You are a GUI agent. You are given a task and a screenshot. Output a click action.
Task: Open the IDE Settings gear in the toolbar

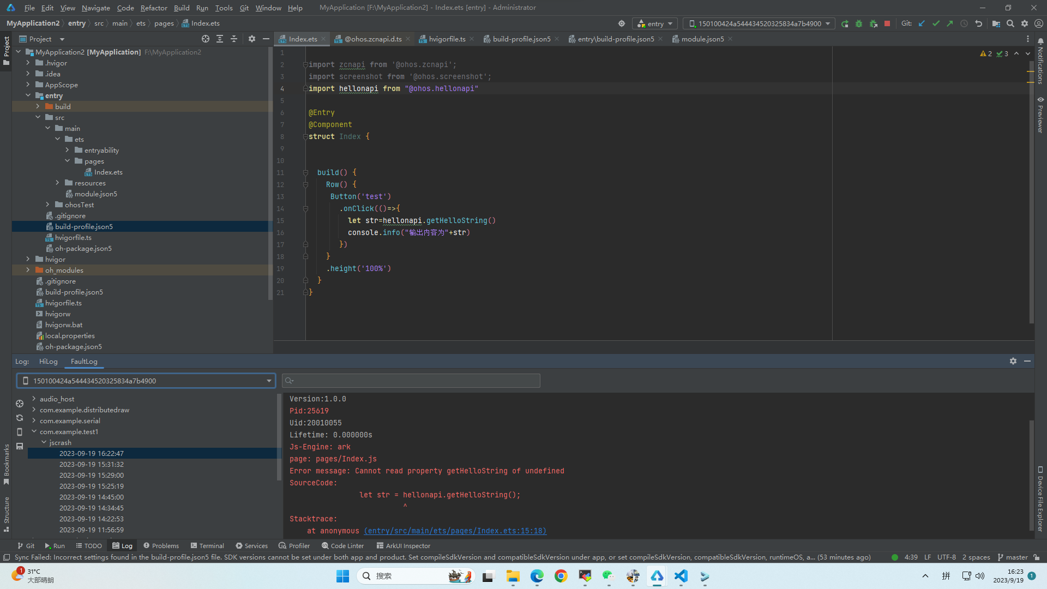point(1025,23)
